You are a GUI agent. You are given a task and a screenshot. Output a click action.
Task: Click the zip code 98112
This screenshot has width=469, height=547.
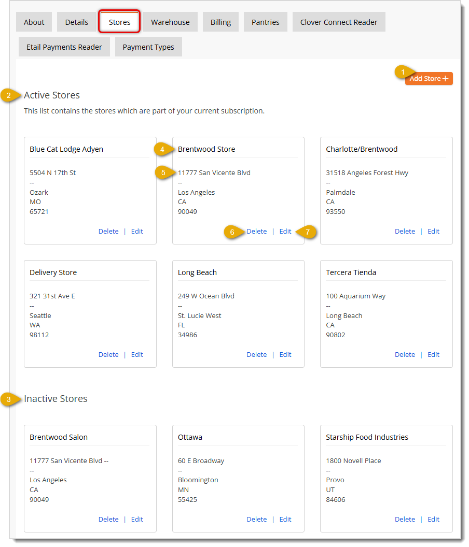tap(39, 335)
